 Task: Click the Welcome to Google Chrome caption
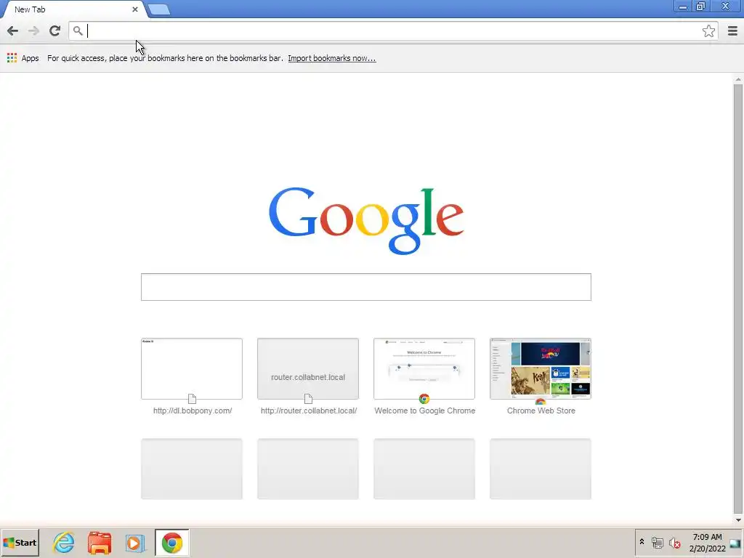[x=424, y=411]
